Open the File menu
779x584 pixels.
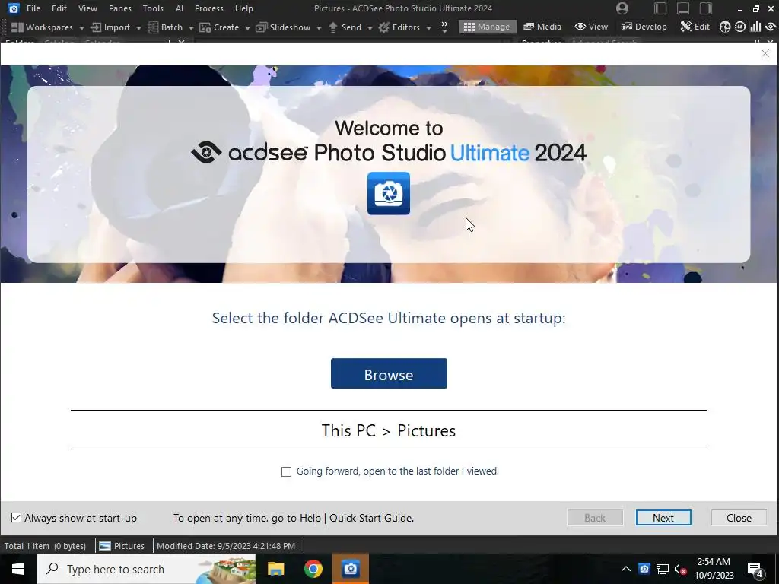pos(33,8)
